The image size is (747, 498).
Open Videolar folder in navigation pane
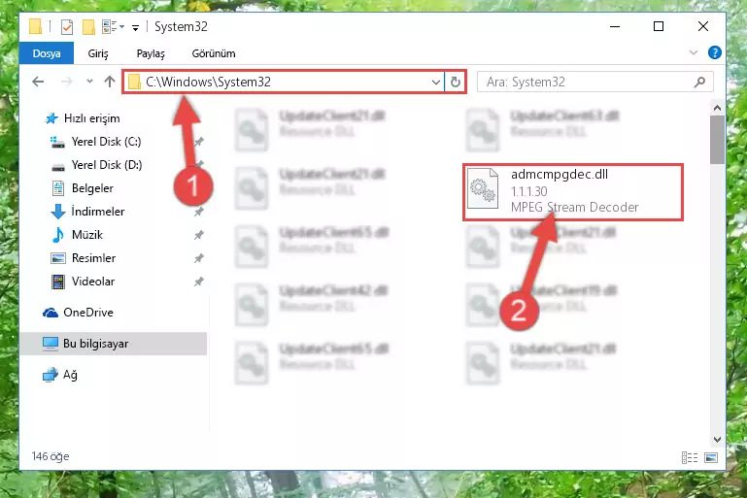(93, 282)
